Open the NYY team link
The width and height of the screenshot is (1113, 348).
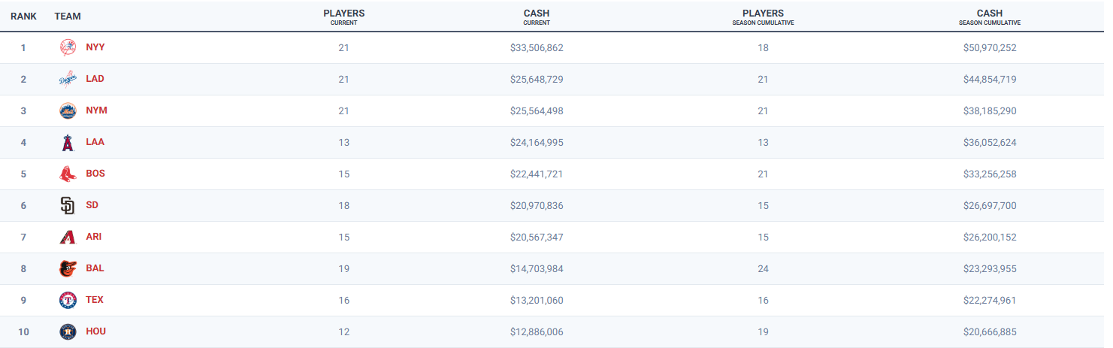click(x=95, y=47)
